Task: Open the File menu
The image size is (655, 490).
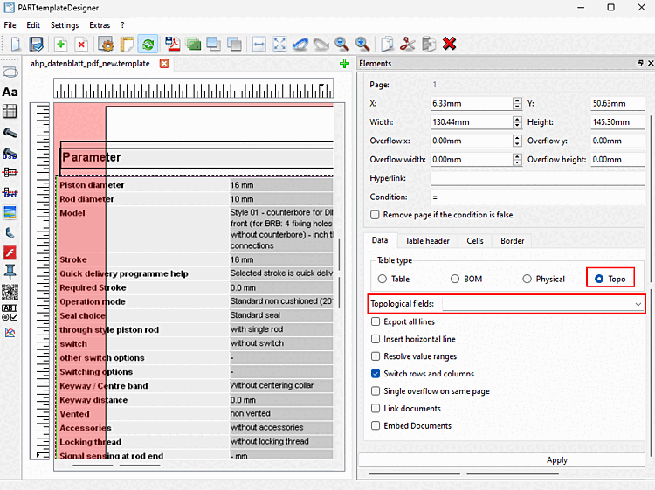Action: tap(10, 25)
